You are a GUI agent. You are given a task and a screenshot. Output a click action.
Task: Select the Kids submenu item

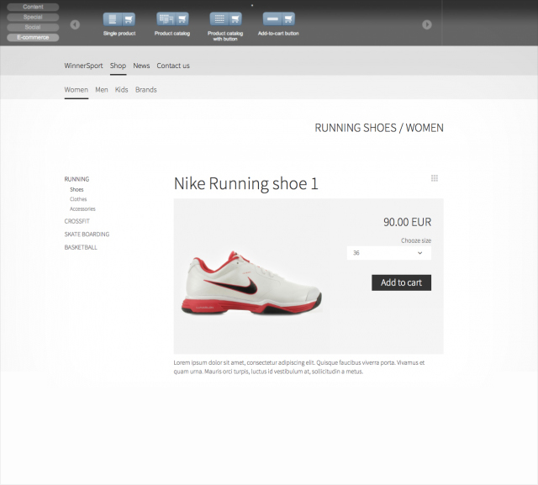[121, 90]
